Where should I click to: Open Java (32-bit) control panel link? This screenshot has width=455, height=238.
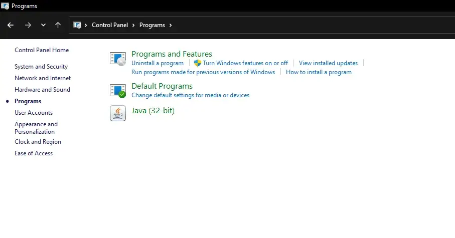pos(153,111)
